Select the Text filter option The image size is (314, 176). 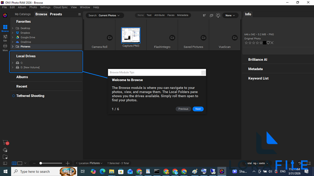click(149, 15)
